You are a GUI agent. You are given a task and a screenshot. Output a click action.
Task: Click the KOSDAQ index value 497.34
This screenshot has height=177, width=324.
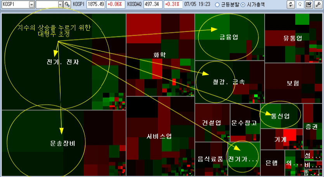(x=153, y=4)
